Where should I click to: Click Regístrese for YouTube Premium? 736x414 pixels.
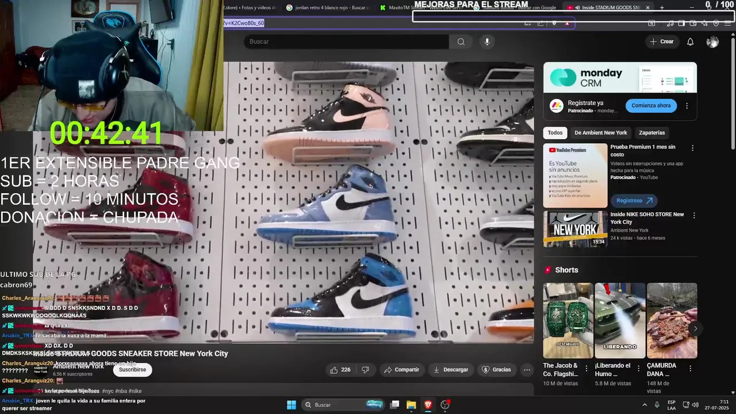[x=634, y=201]
